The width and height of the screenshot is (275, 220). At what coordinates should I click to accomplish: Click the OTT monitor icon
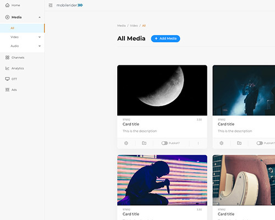(x=7, y=79)
